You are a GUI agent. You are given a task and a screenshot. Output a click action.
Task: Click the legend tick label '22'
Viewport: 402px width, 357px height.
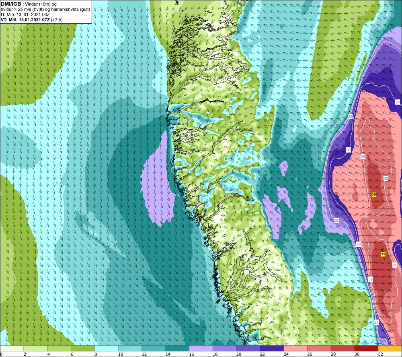click(263, 354)
